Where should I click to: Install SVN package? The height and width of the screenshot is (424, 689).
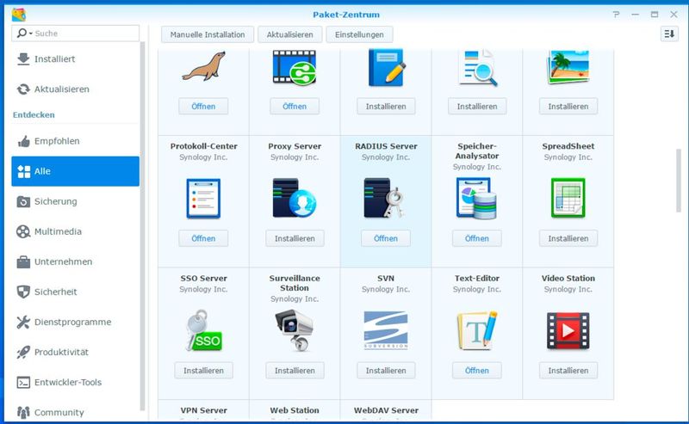pyautogui.click(x=386, y=371)
